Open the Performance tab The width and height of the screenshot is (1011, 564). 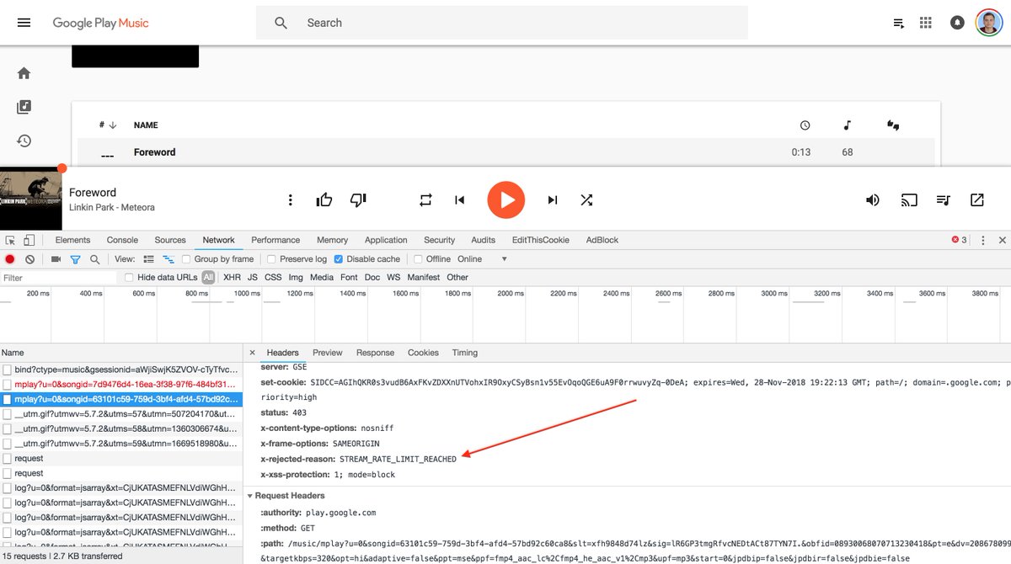275,240
